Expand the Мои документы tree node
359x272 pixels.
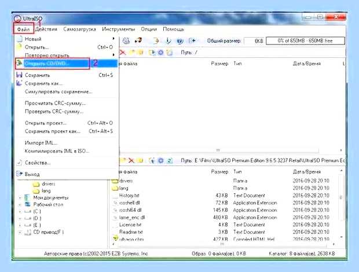[x=20, y=197]
